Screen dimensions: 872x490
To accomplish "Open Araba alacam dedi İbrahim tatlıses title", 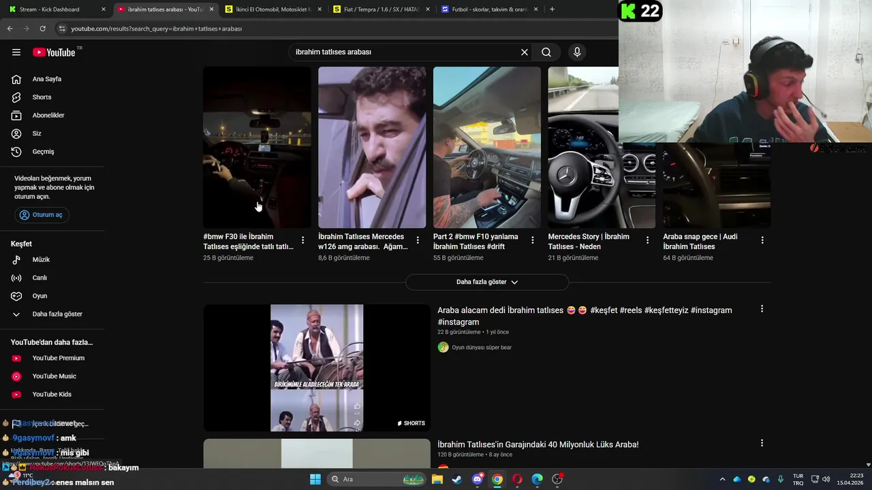I will (585, 316).
